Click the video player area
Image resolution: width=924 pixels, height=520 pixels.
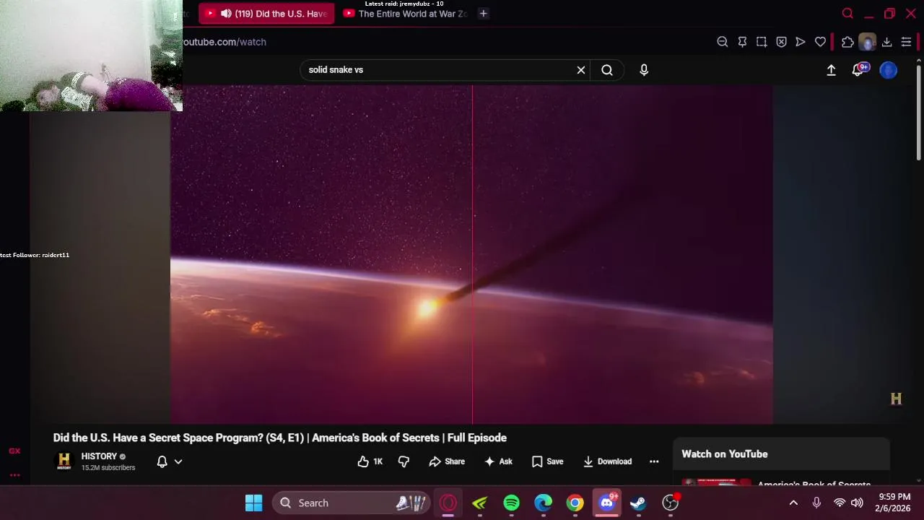[471, 254]
